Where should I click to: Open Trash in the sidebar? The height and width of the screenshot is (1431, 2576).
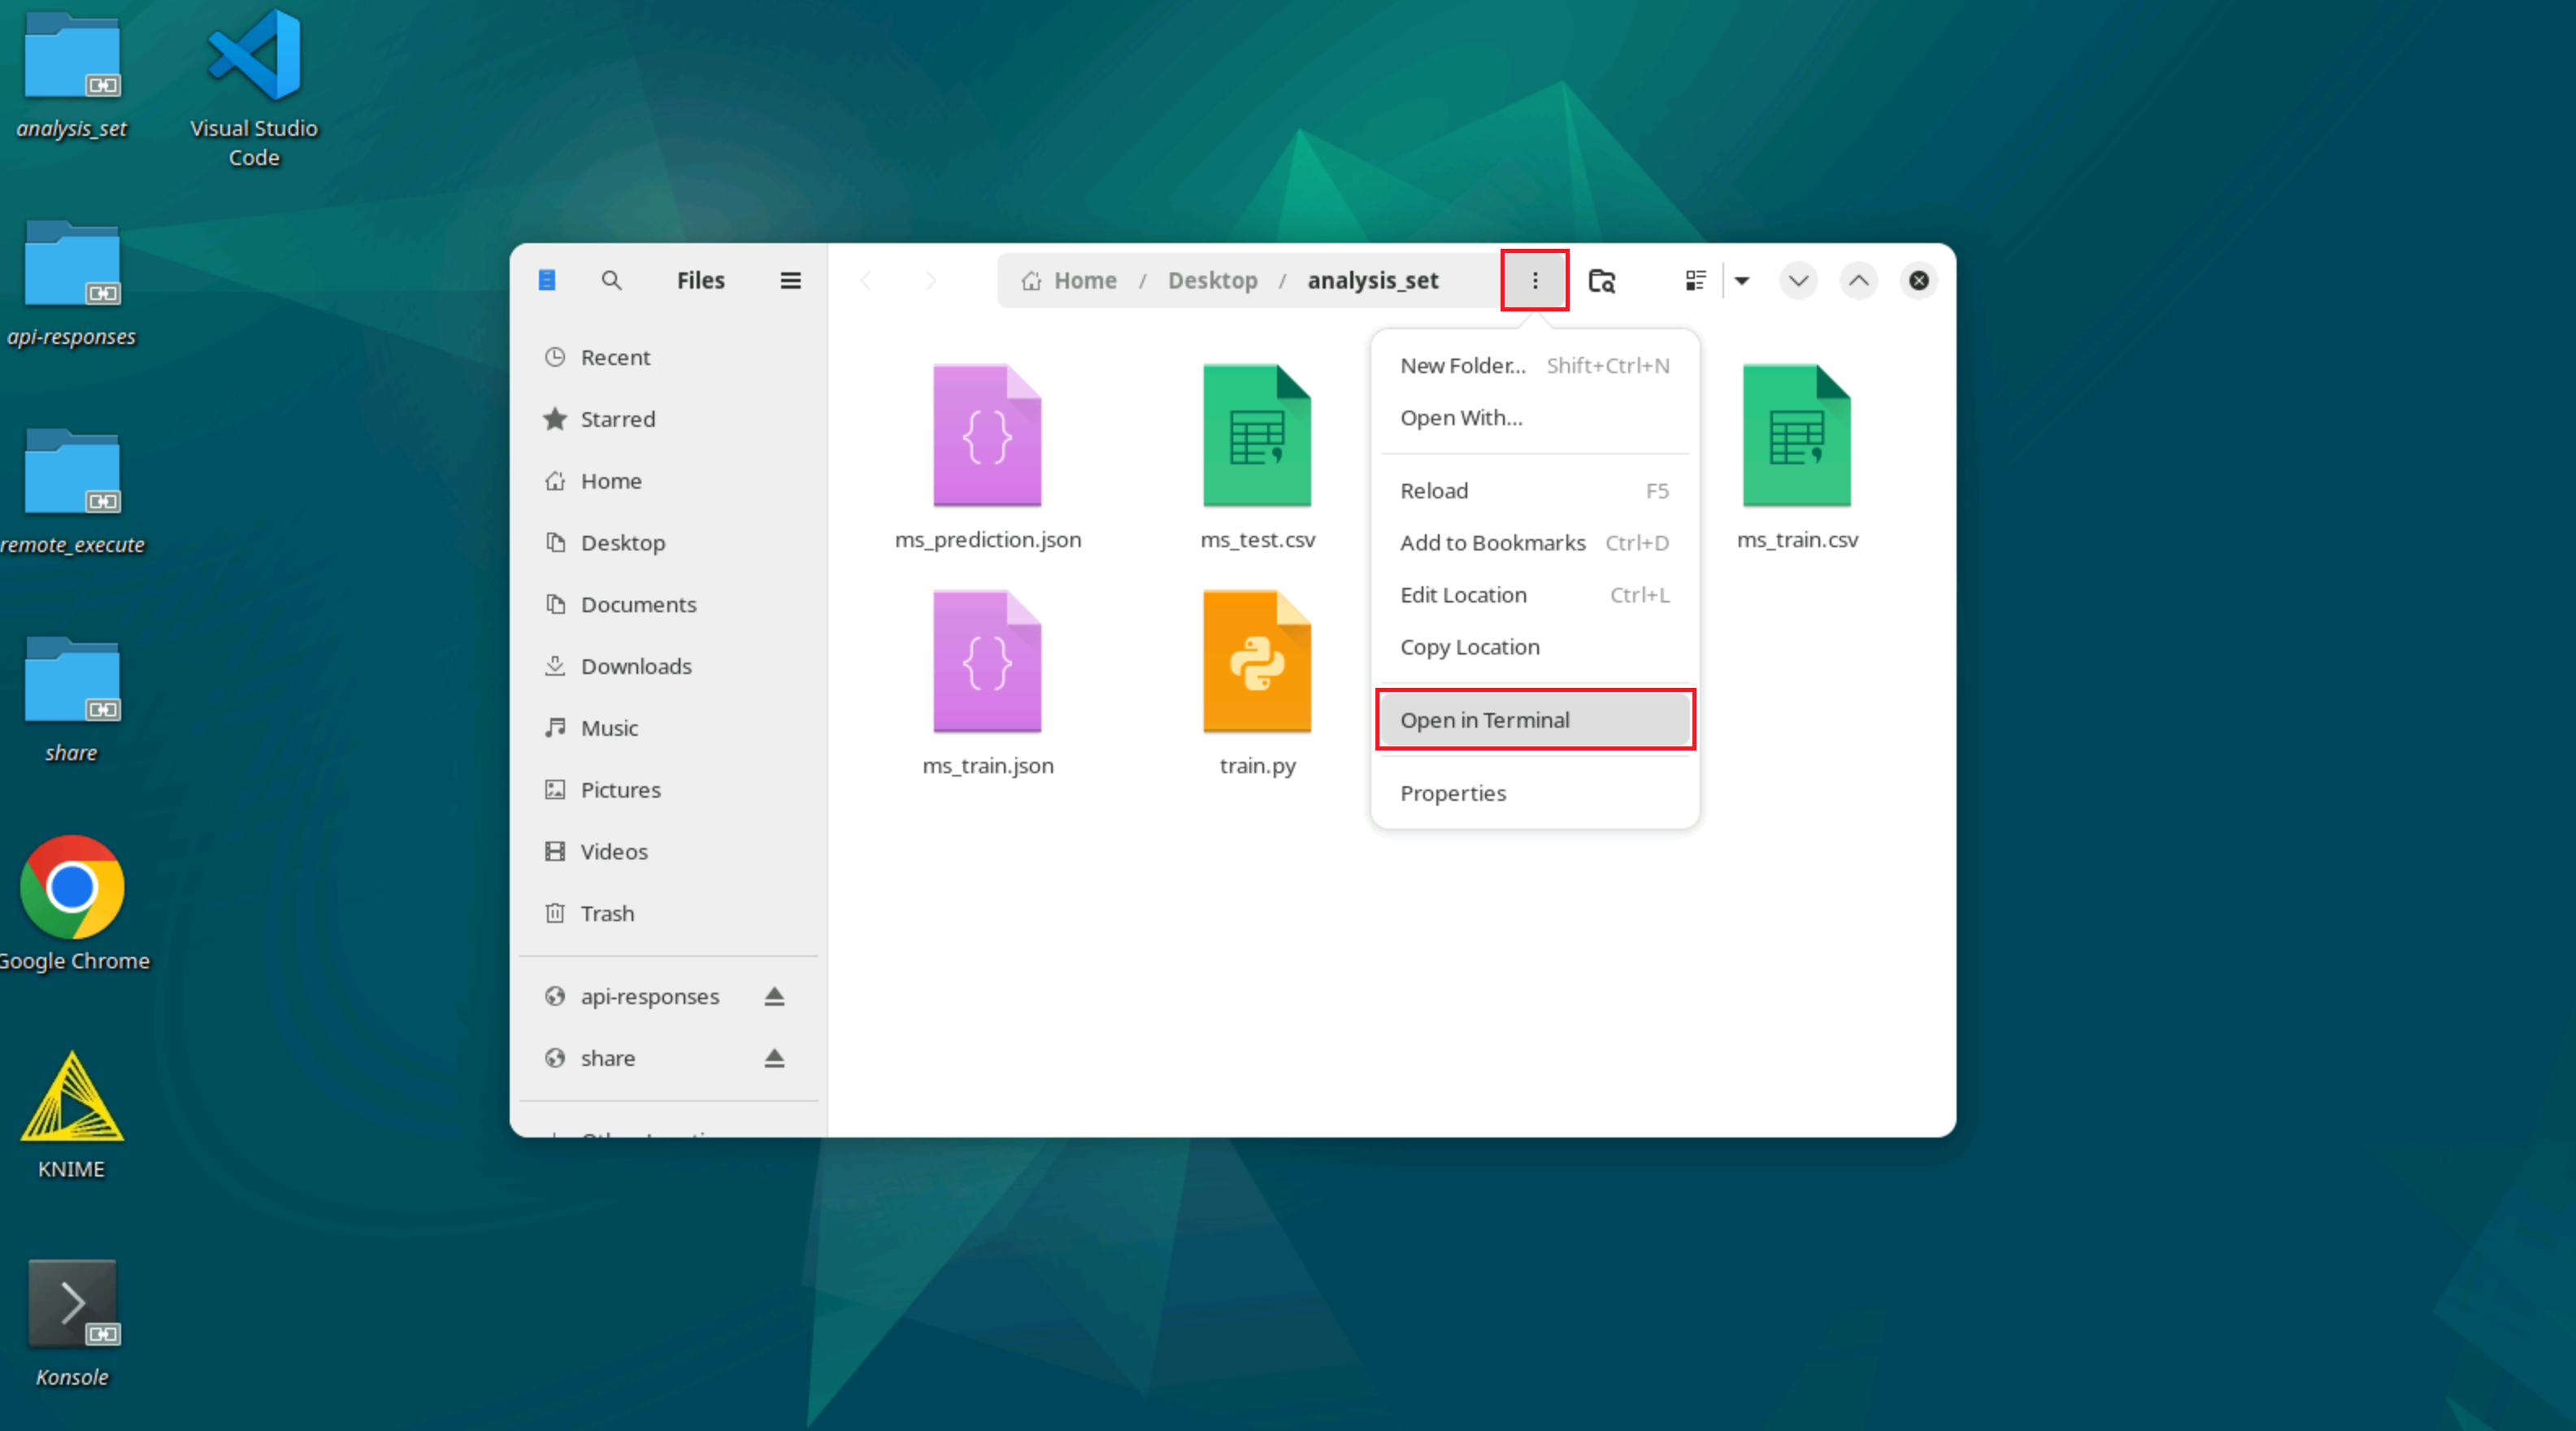[x=606, y=913]
